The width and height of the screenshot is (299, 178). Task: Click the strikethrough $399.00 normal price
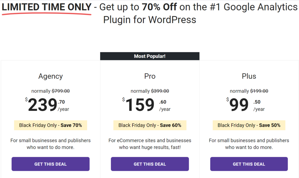(x=160, y=91)
